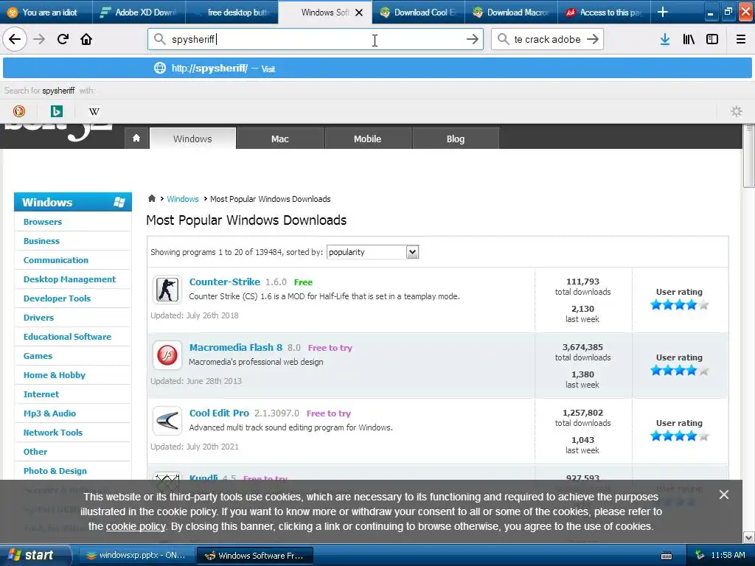Select the Mac site tab
755x566 pixels.
pyautogui.click(x=279, y=139)
